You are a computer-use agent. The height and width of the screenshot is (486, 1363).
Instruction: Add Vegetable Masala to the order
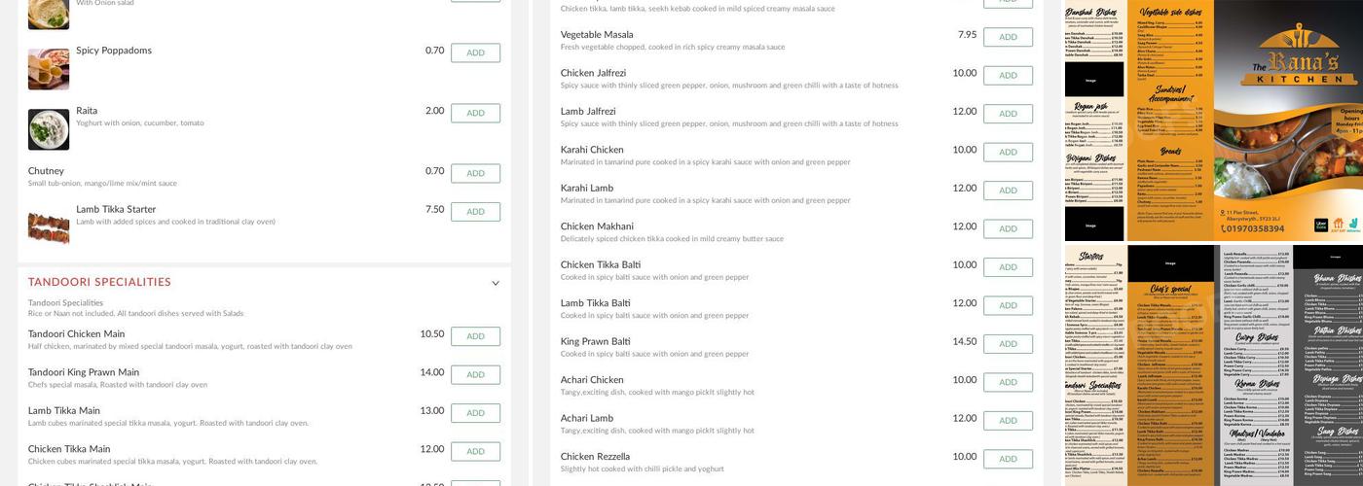tap(1008, 38)
